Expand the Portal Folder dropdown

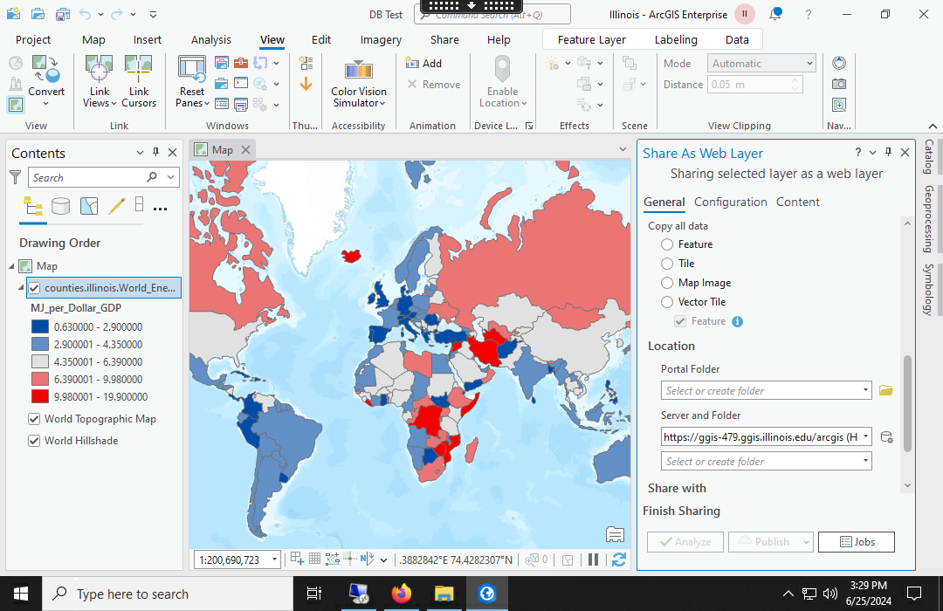(864, 390)
